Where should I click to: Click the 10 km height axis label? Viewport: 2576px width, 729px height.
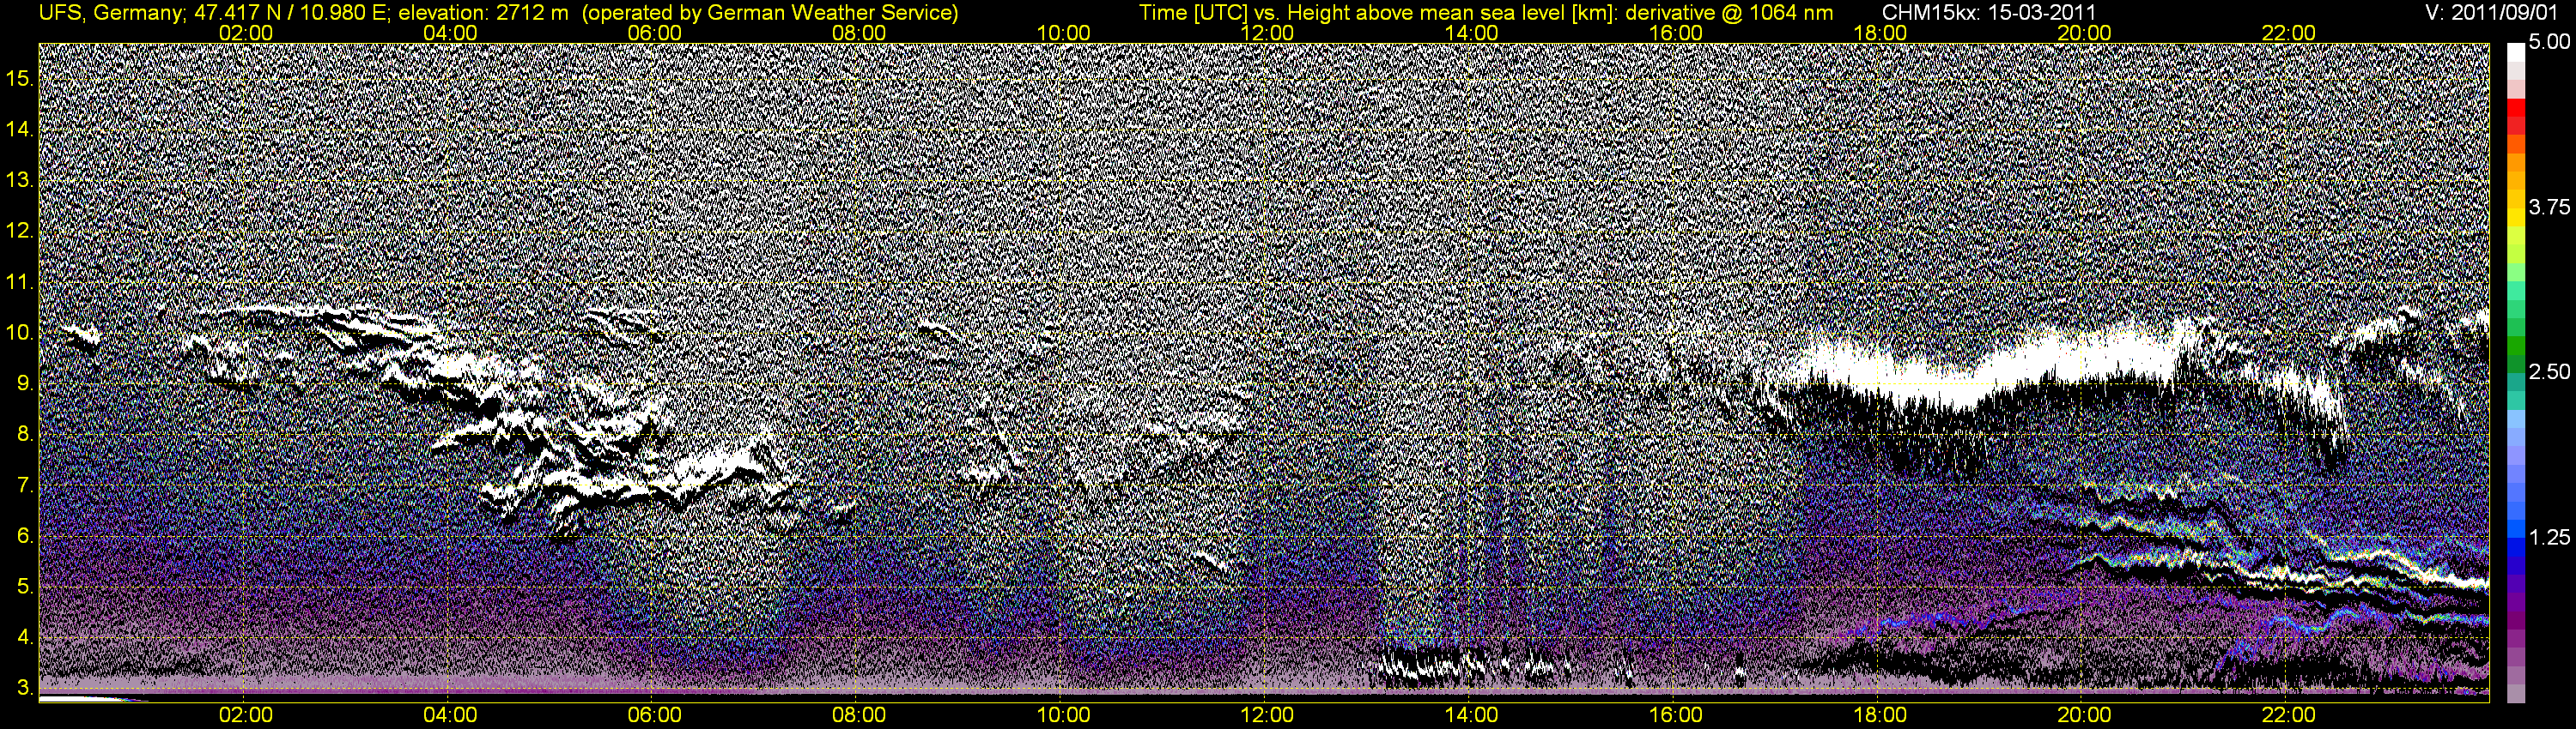[x=19, y=333]
